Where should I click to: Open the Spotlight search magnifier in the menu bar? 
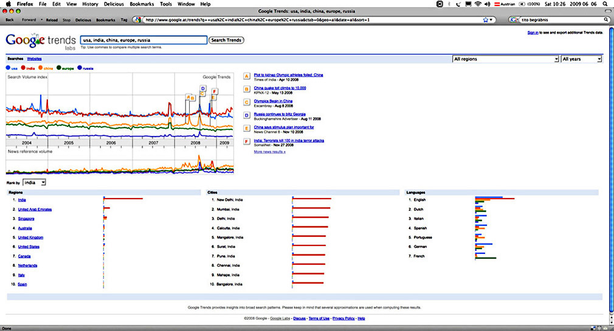click(x=605, y=4)
